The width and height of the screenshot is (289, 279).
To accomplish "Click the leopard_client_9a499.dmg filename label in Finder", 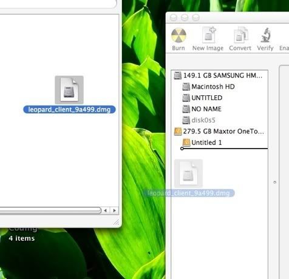I will point(69,110).
